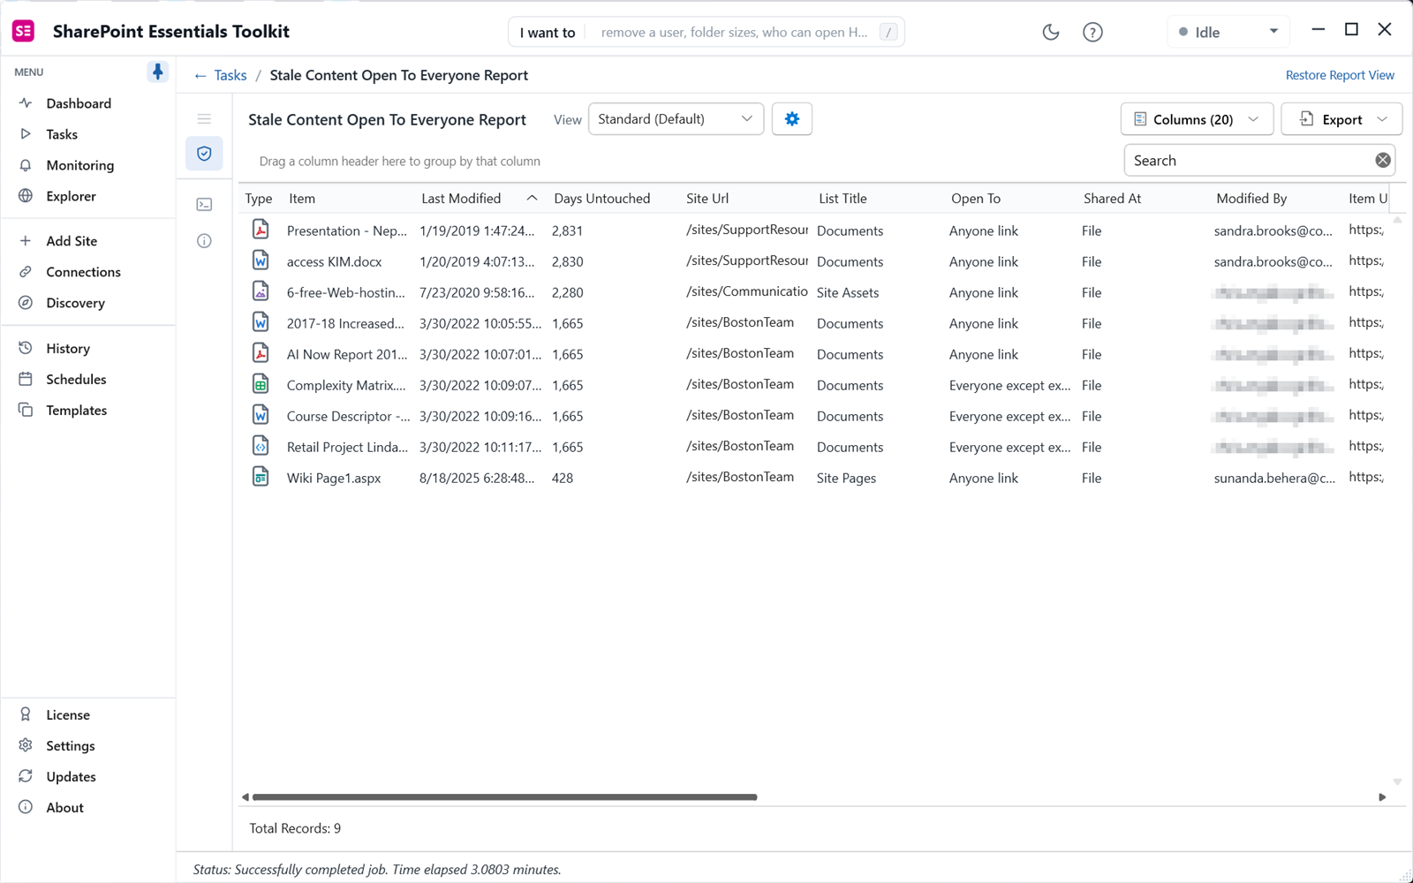Click Add Site in sidebar
Viewport: 1413px width, 883px height.
[x=72, y=241]
